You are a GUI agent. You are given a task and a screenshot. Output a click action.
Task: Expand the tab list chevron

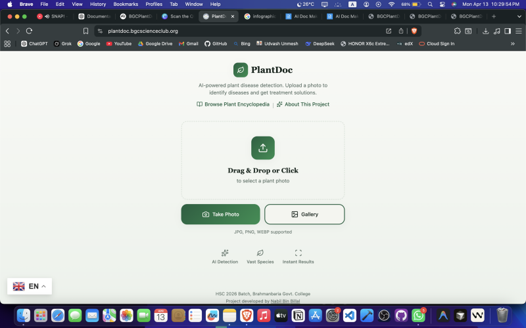519,16
